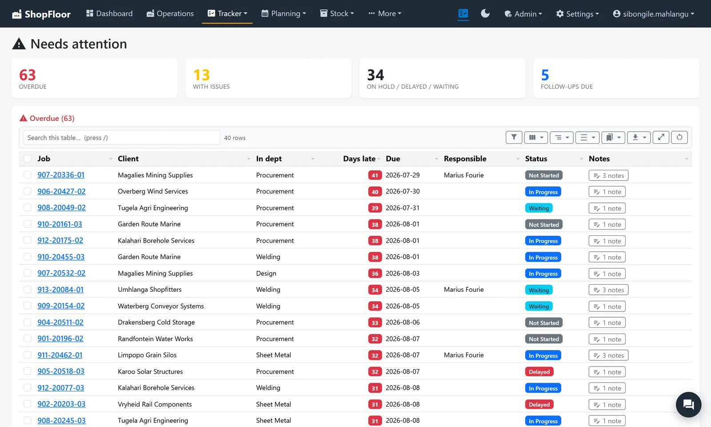Open the task checklist icon in navbar
711x427 pixels.
(463, 14)
